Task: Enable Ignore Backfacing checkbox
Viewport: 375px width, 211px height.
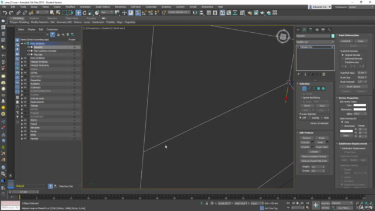Action: tap(301, 98)
